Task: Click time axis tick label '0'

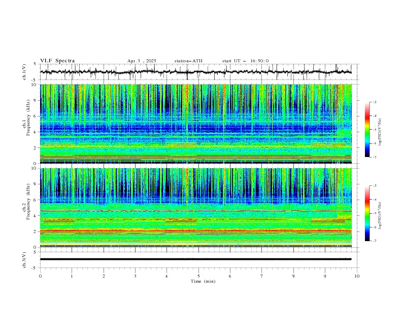Action: (x=40, y=276)
